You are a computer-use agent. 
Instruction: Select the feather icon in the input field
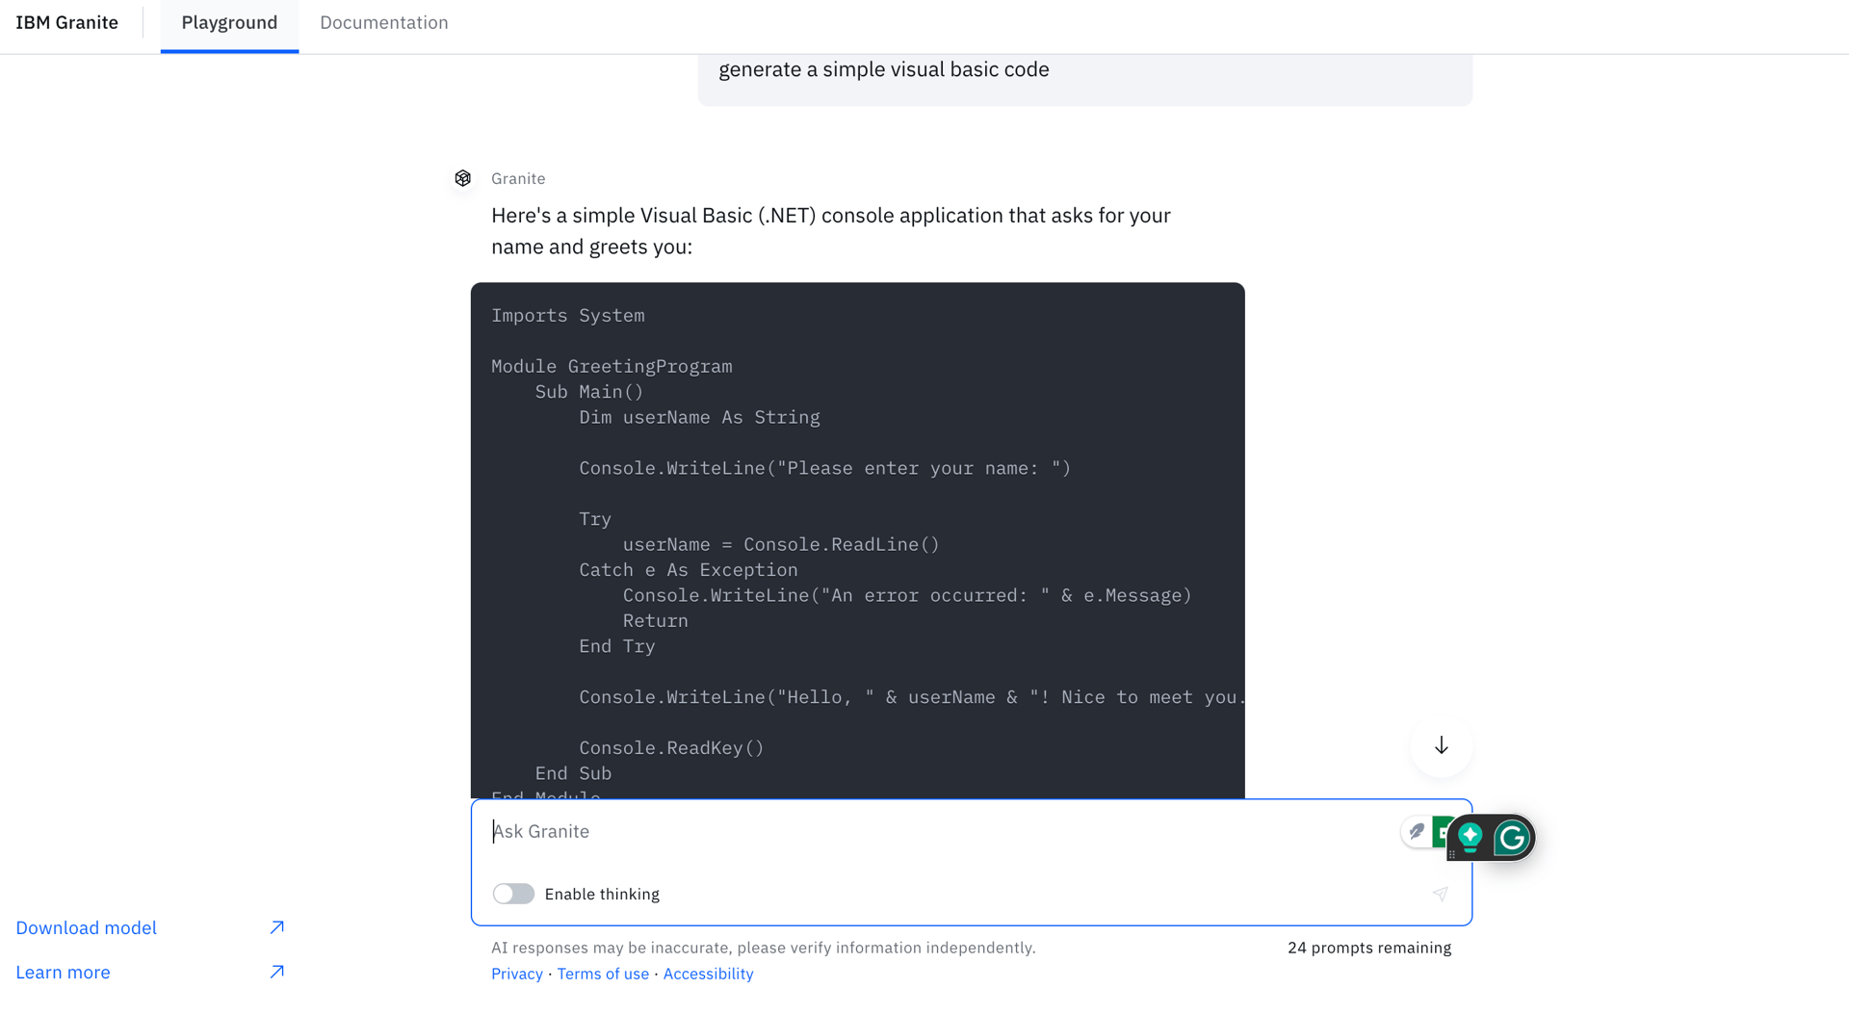point(1416,832)
